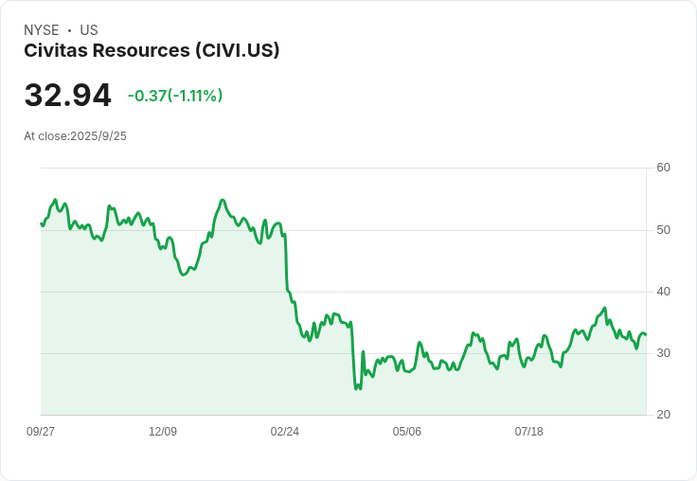Click the NYSE exchange label
697x481 pixels.
42,30
